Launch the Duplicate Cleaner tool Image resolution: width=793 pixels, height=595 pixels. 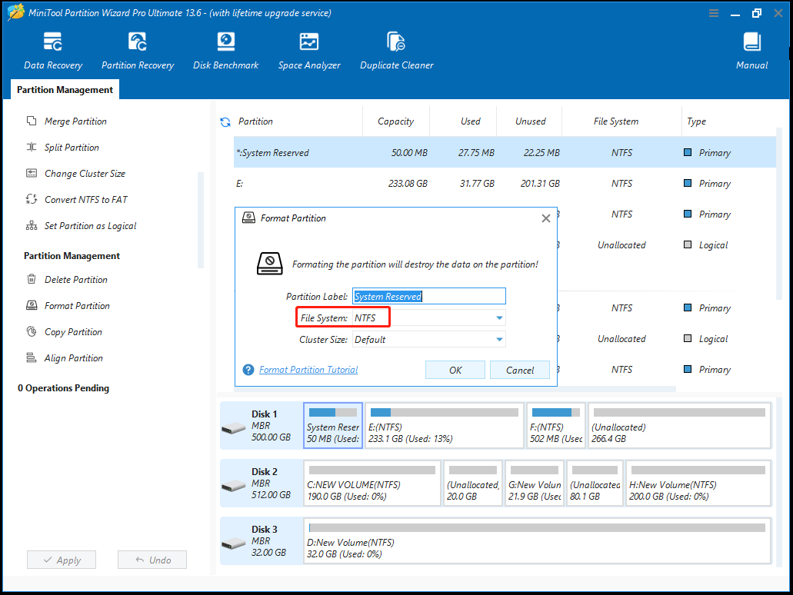397,50
